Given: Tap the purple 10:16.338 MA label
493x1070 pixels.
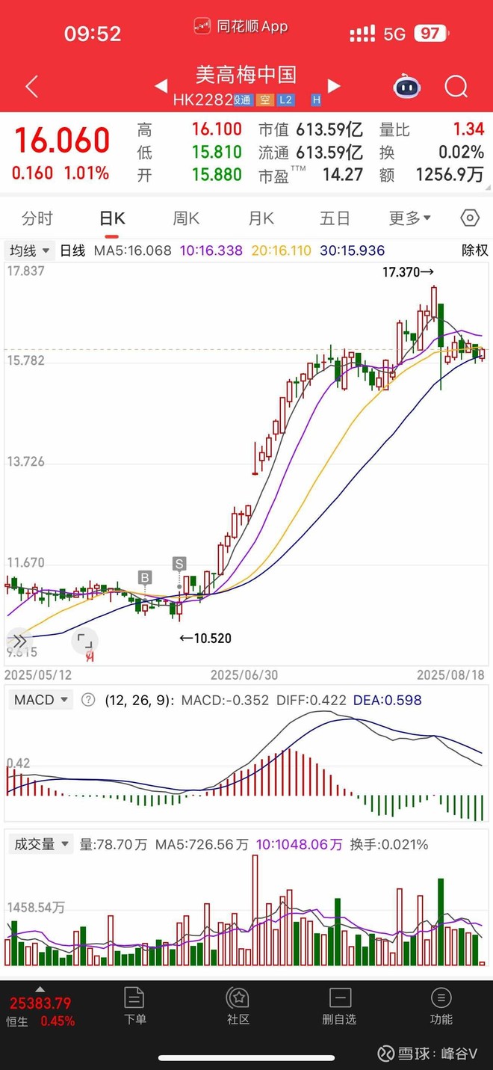Looking at the screenshot, I should [x=210, y=250].
